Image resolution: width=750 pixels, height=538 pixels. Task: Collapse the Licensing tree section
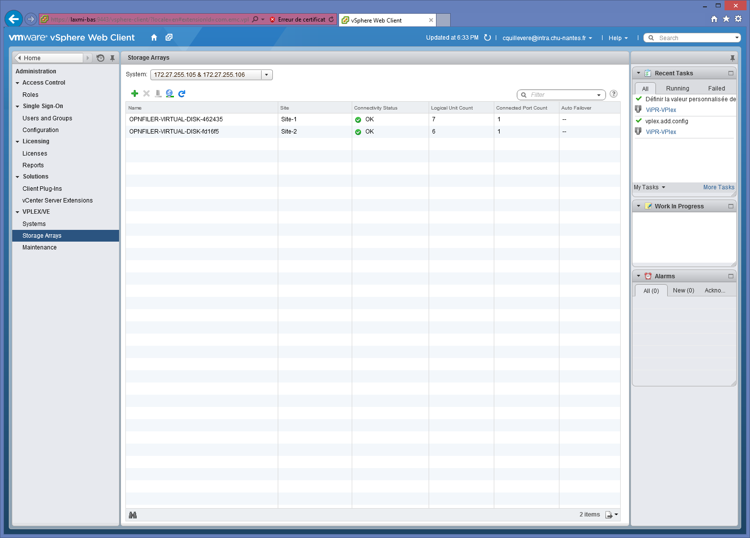(x=18, y=142)
